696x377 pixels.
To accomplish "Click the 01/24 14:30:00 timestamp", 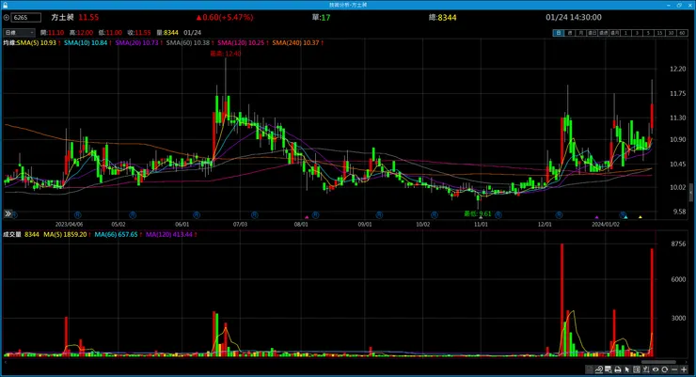I will 574,17.
